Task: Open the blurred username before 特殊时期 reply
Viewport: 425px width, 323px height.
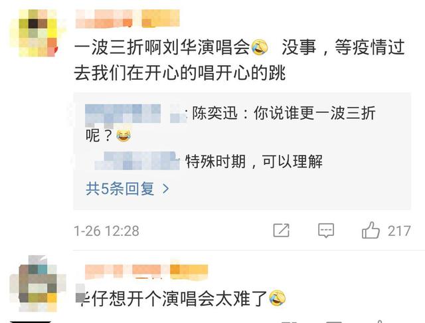Action: [137, 161]
